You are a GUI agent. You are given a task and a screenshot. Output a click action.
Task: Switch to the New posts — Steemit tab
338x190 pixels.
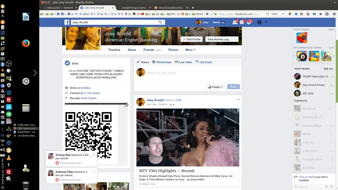click(60, 8)
